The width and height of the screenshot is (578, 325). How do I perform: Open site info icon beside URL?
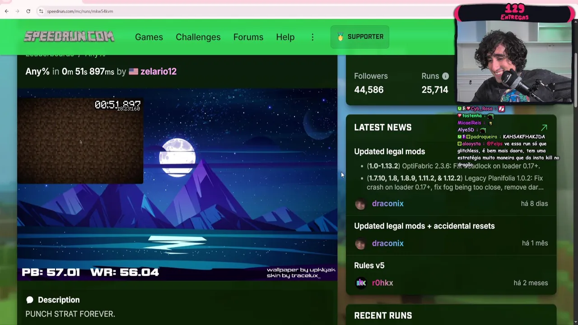[x=41, y=11]
